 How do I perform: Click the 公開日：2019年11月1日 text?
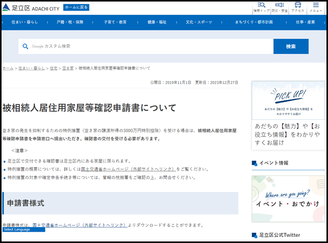pyautogui.click(x=171, y=83)
